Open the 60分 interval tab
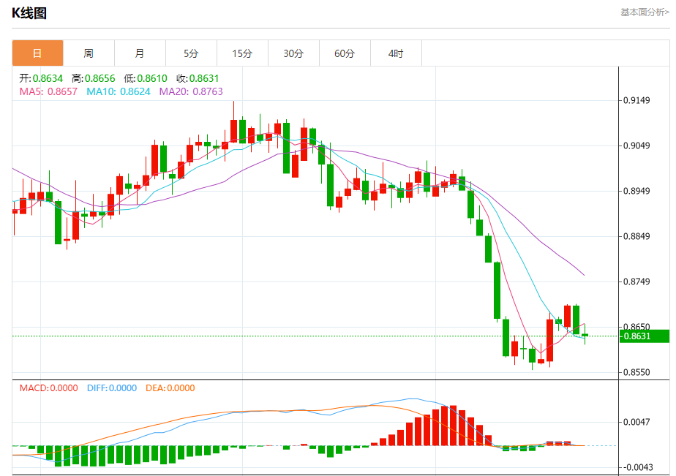The height and width of the screenshot is (476, 676). (x=345, y=53)
